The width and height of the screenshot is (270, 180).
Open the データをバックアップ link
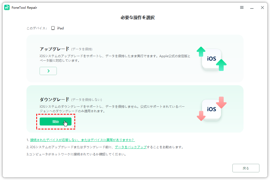coord(130,147)
